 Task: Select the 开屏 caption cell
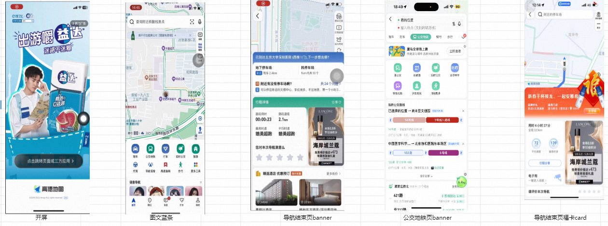tap(41, 218)
